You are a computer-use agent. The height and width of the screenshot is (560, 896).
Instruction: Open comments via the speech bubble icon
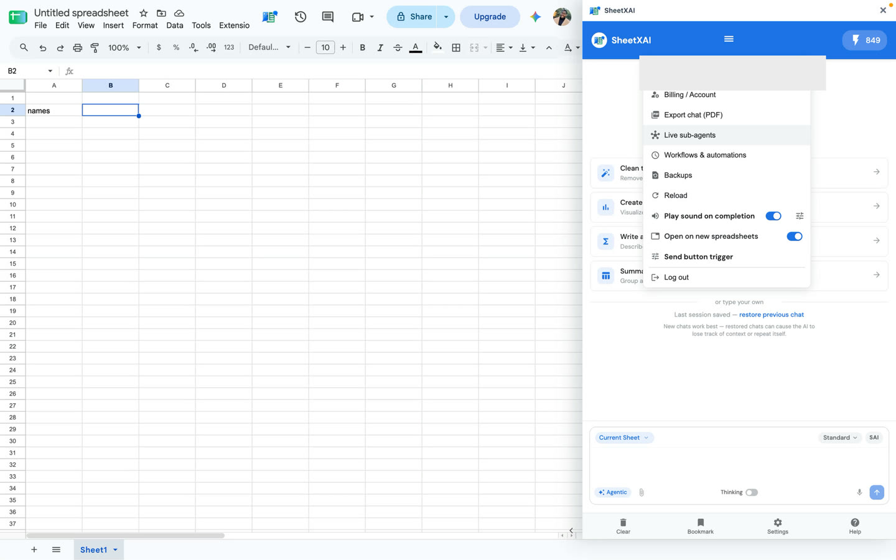(327, 17)
